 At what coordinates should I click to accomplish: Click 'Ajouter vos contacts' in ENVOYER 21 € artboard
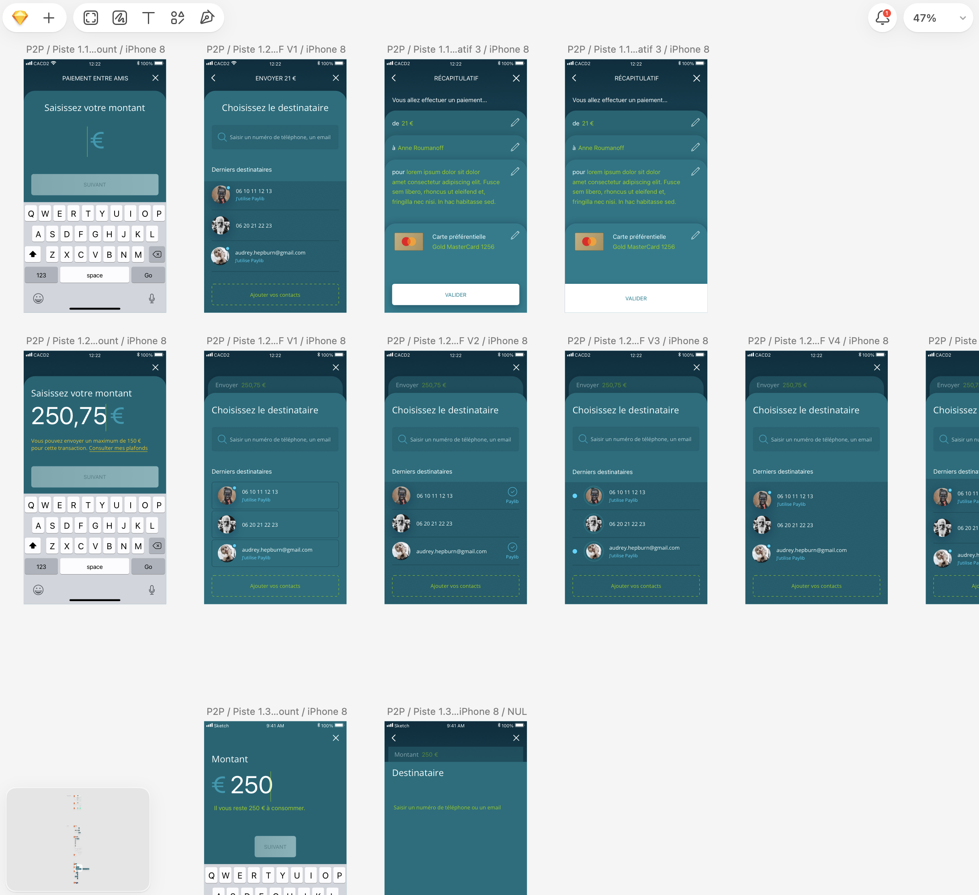click(275, 294)
